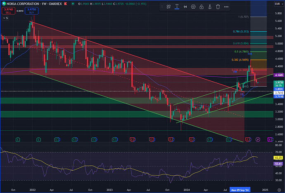
Task: Select the 0.382 (4.5695) Fibonacci level label
Action: (x=240, y=60)
